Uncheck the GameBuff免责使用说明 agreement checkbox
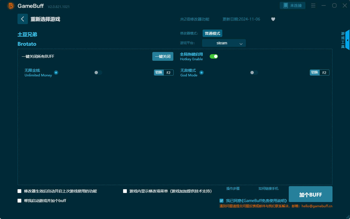The width and height of the screenshot is (350, 219). point(221,201)
